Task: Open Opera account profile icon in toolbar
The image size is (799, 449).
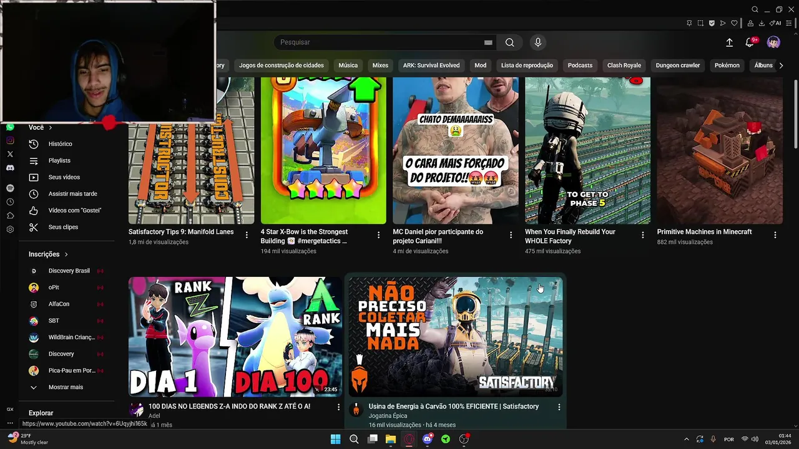Action: tap(750, 23)
